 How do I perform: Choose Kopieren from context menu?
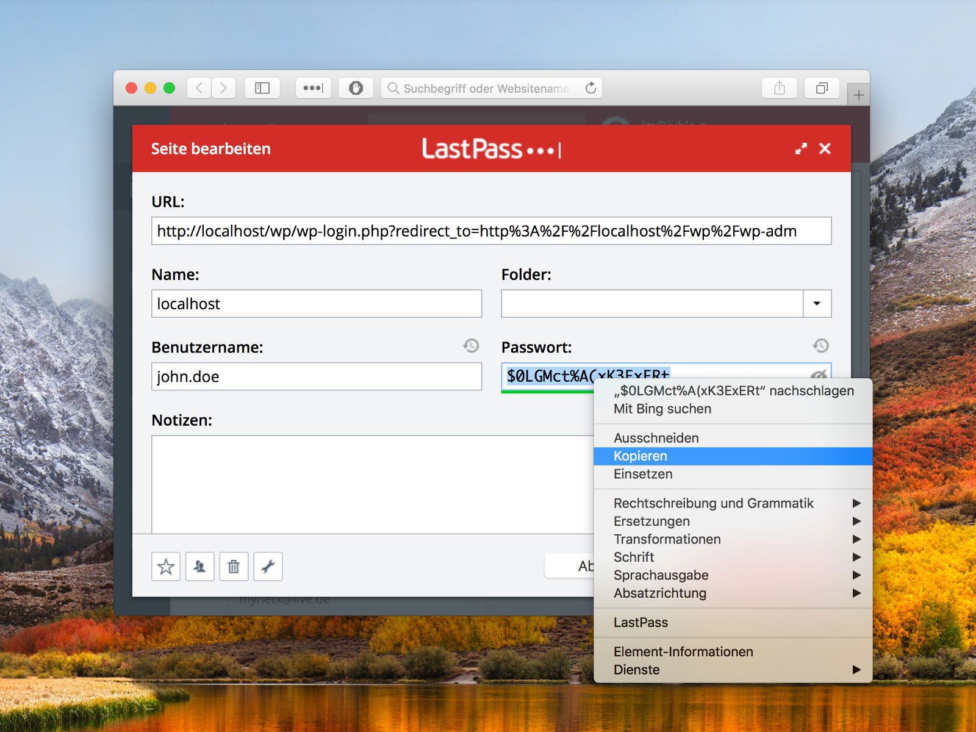(733, 456)
